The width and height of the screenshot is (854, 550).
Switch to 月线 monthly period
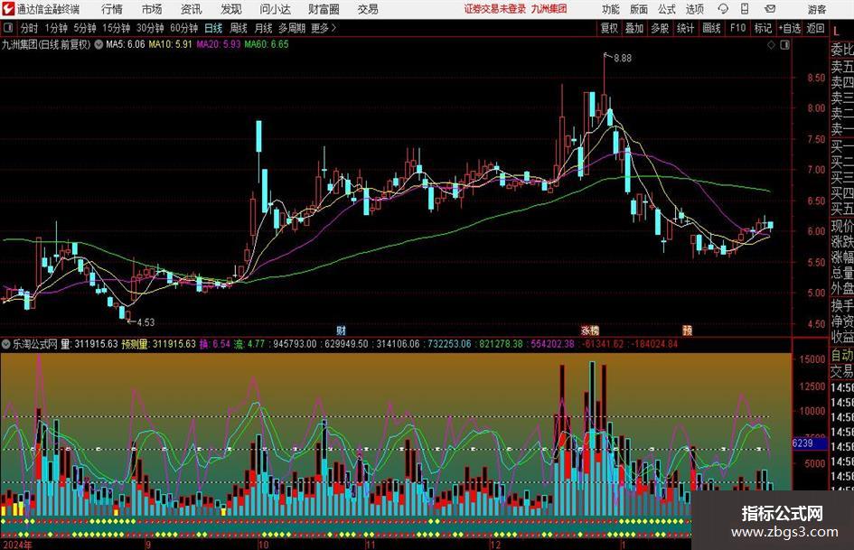(264, 28)
